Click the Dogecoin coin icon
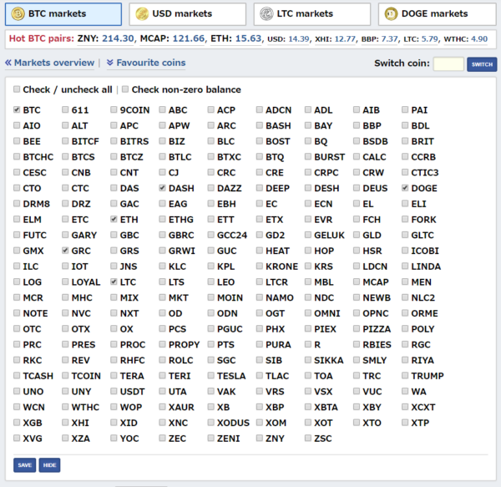 391,13
